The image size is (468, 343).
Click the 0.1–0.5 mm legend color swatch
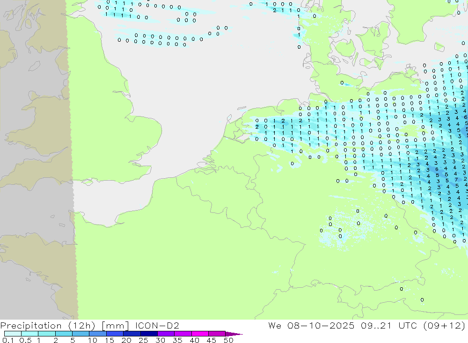[x=13, y=334]
